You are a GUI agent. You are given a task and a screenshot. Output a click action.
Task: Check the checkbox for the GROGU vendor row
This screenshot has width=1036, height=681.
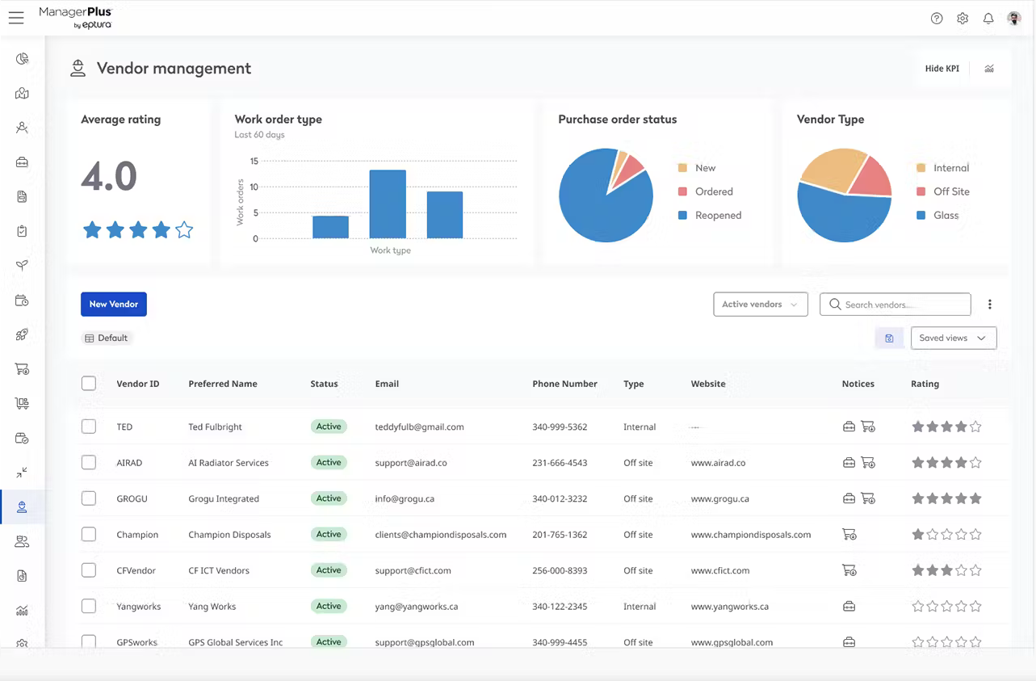point(89,498)
